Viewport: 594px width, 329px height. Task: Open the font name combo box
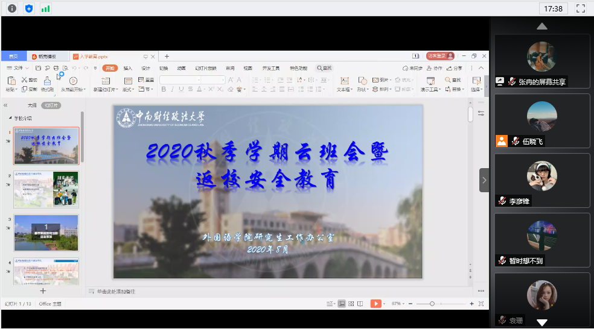(192, 80)
